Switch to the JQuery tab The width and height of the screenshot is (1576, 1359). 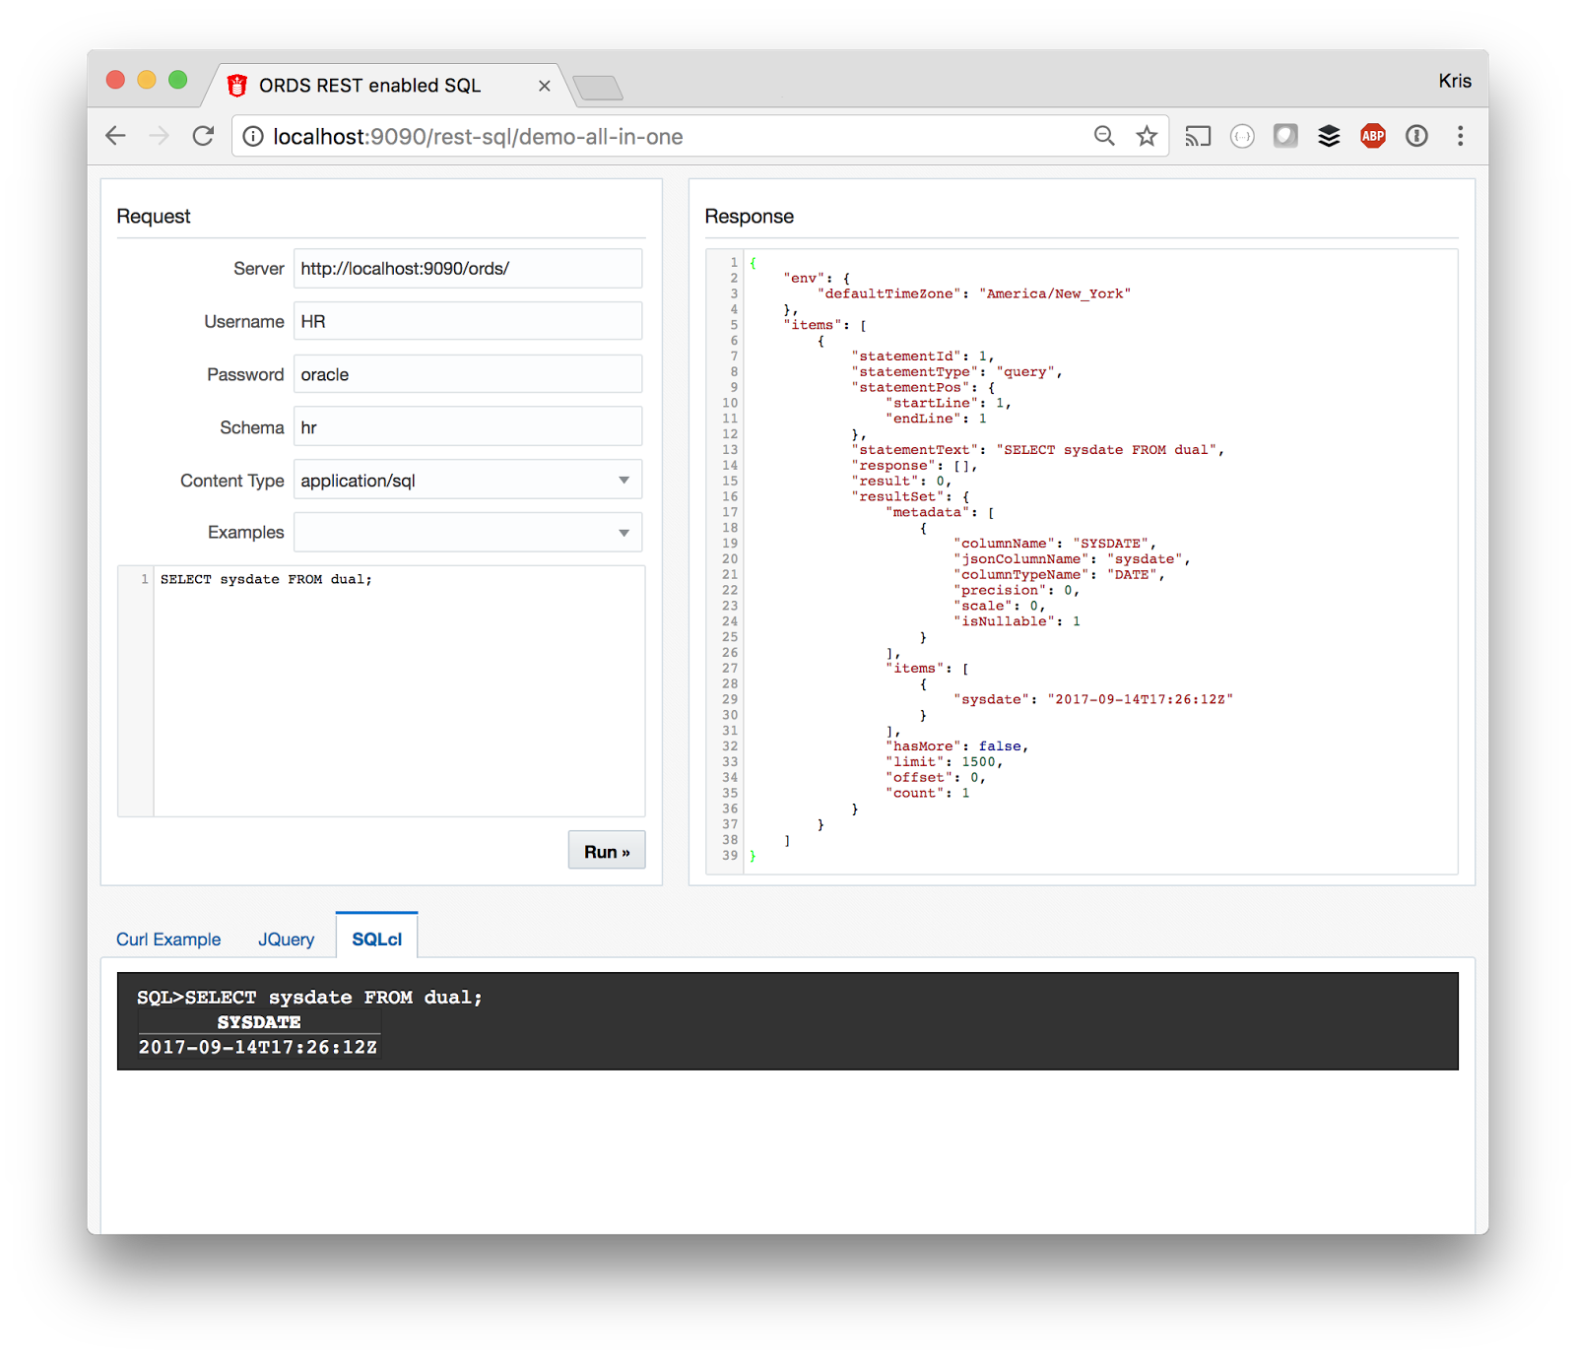pyautogui.click(x=286, y=938)
